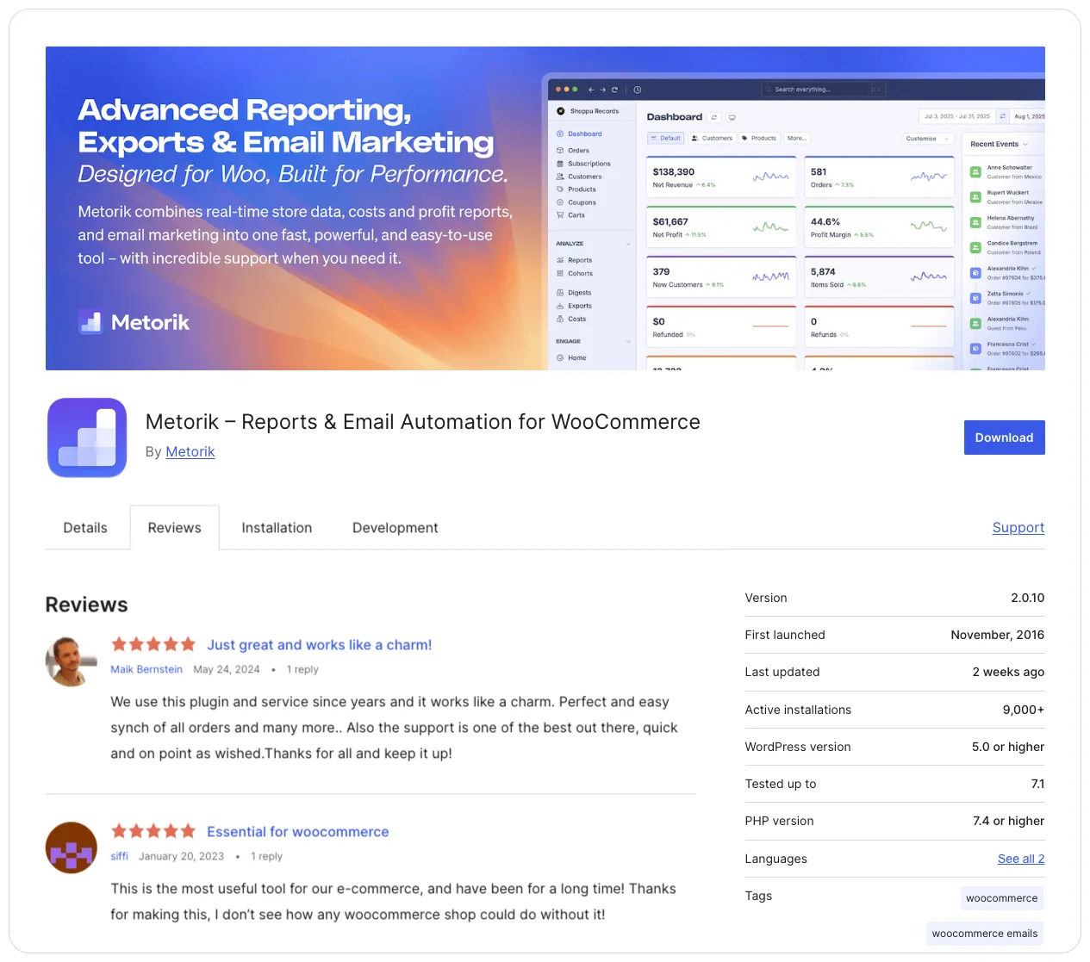Click the Default tab in banner dashboard

665,138
